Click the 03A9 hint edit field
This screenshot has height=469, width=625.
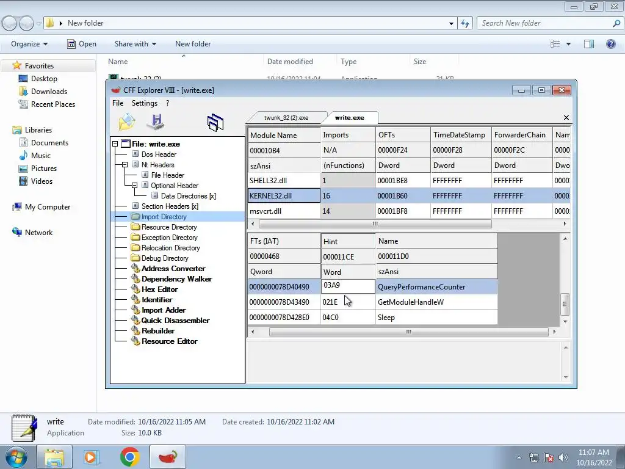pyautogui.click(x=348, y=286)
